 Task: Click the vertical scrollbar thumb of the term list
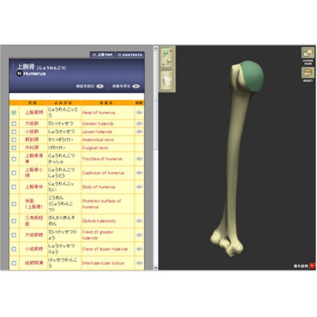(x=156, y=100)
